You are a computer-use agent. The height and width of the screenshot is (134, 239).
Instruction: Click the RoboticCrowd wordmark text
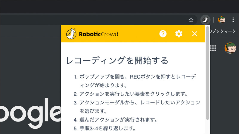coord(99,34)
